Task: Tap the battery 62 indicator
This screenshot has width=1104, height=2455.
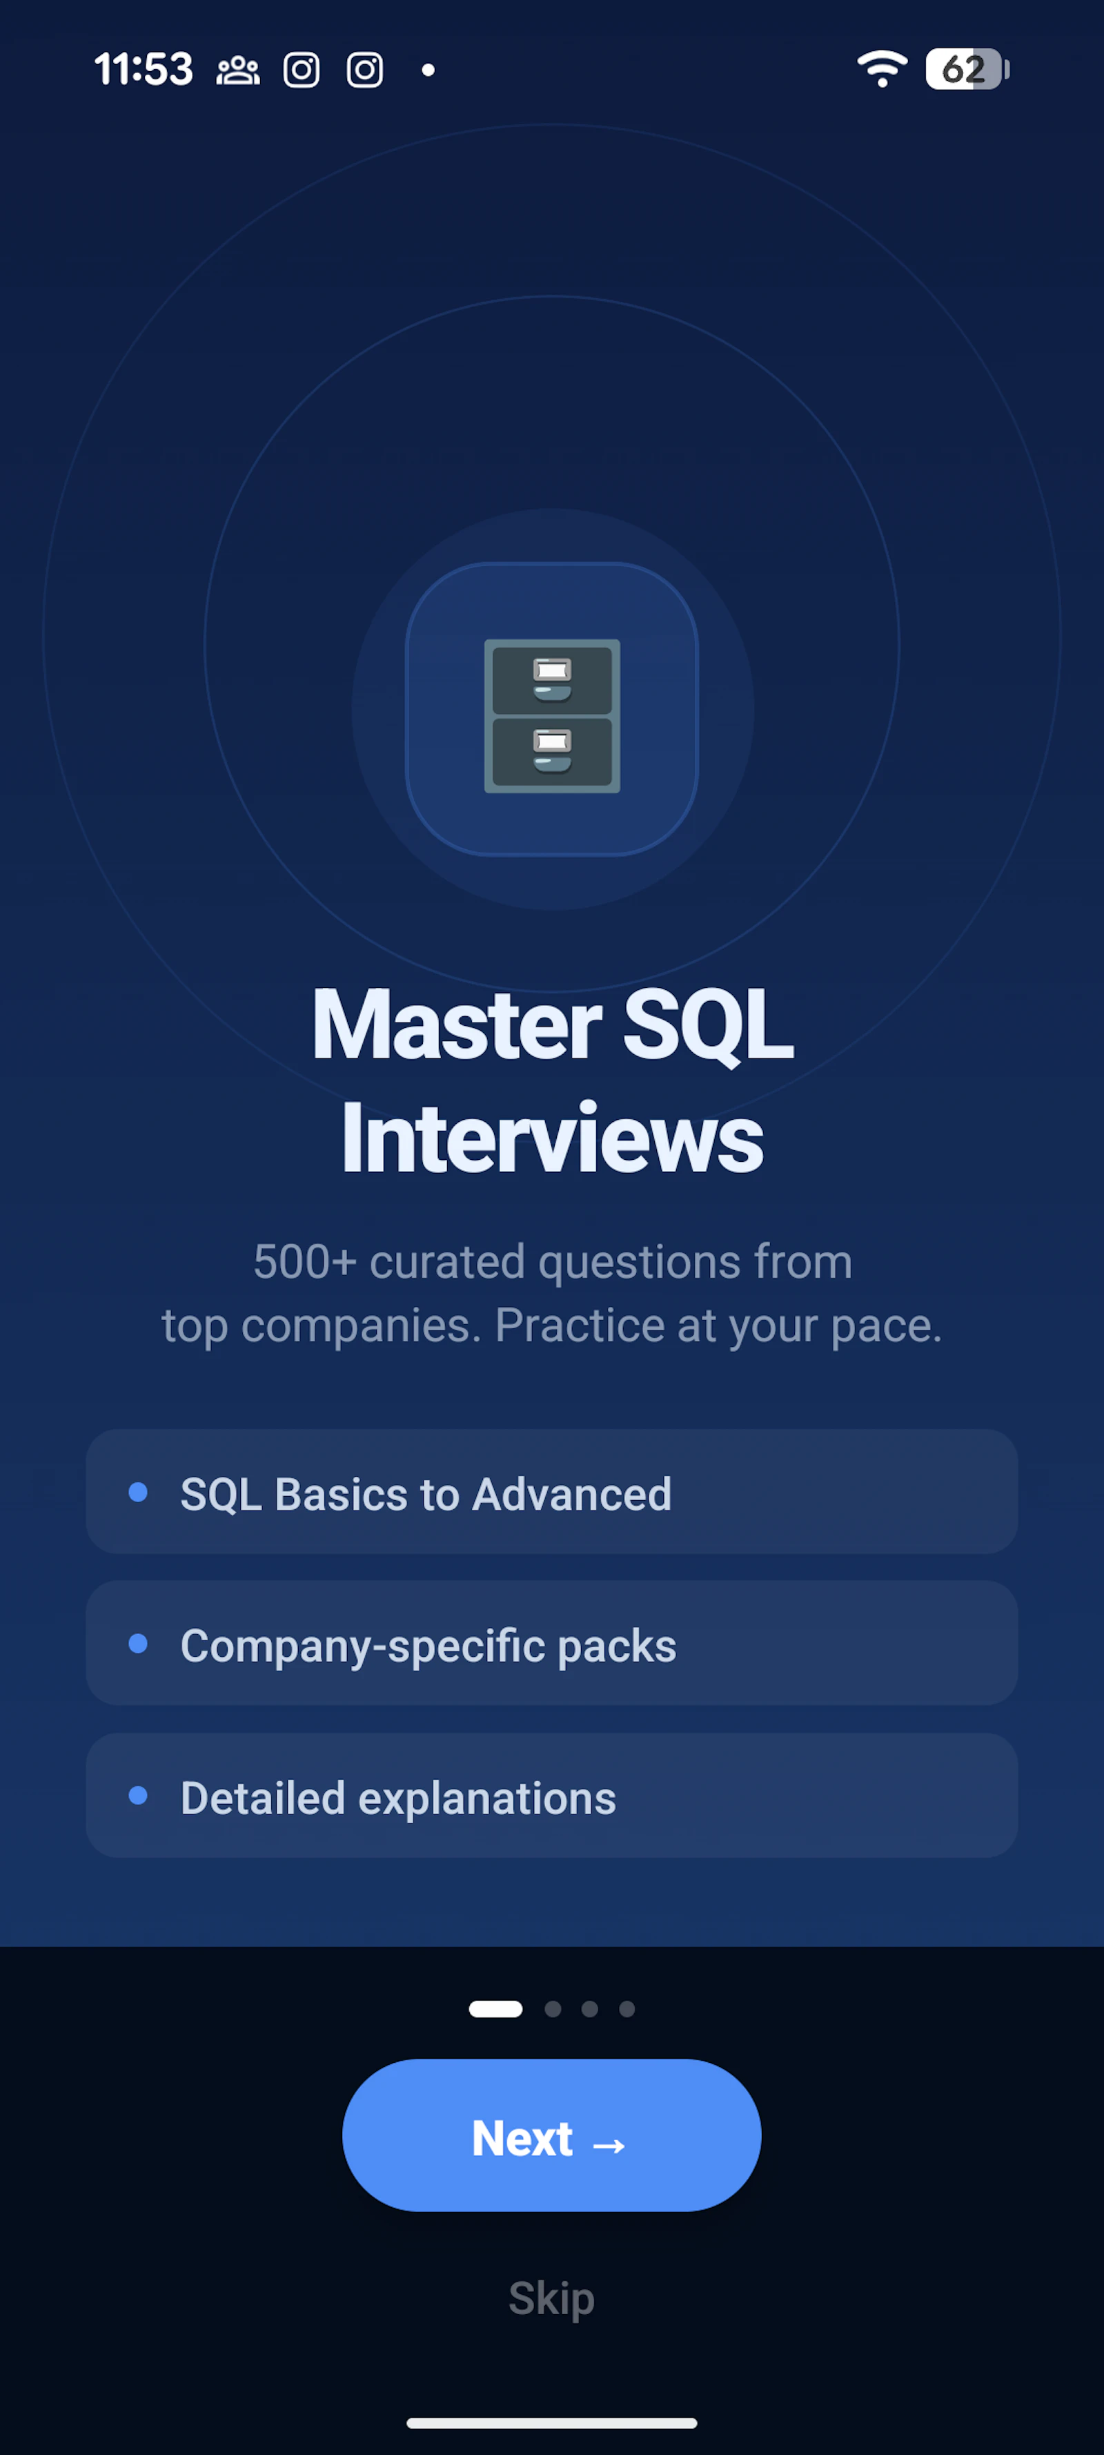Action: (x=967, y=68)
